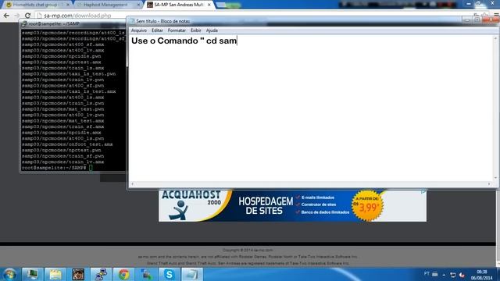Viewport: 500px width, 281px height.
Task: Show hidden system tray icons
Action: click(444, 275)
